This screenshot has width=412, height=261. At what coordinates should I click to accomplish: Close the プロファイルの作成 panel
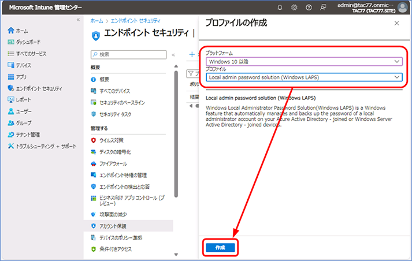pos(396,23)
